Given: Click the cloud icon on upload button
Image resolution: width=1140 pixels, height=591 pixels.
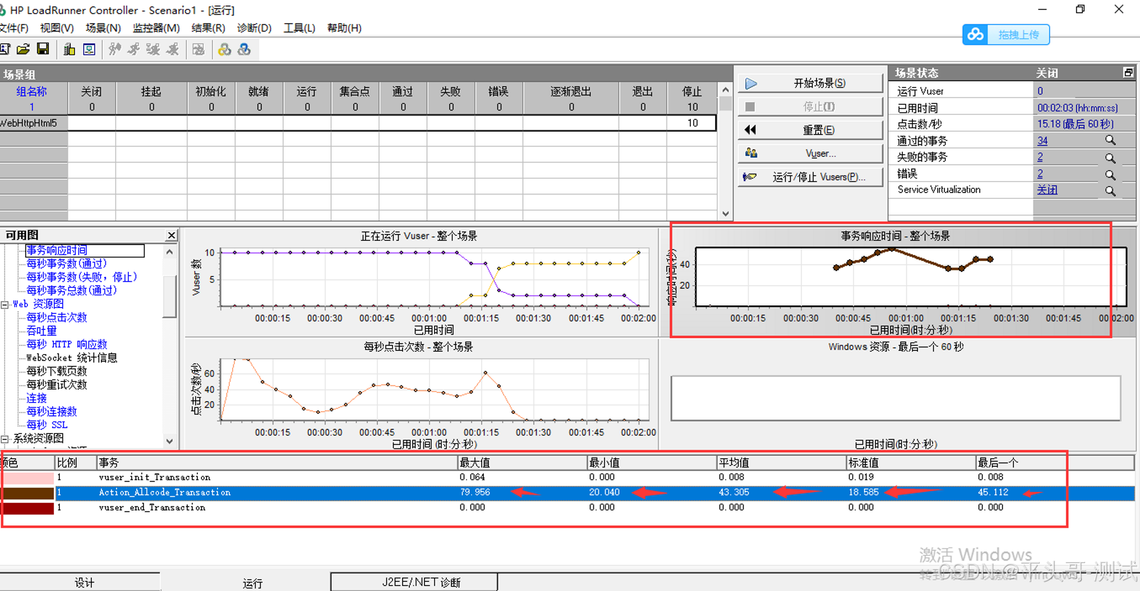Looking at the screenshot, I should coord(975,35).
